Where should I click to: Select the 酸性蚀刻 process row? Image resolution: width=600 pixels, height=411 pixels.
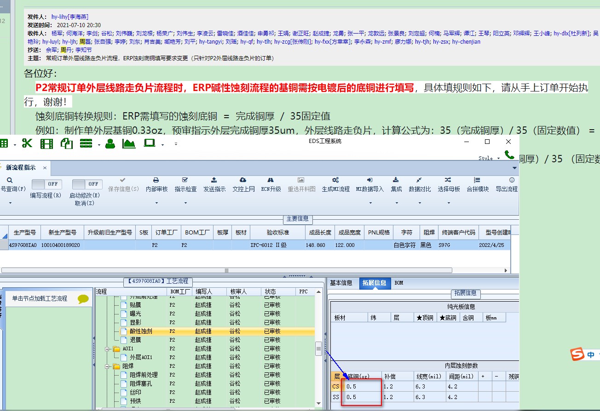coord(205,331)
